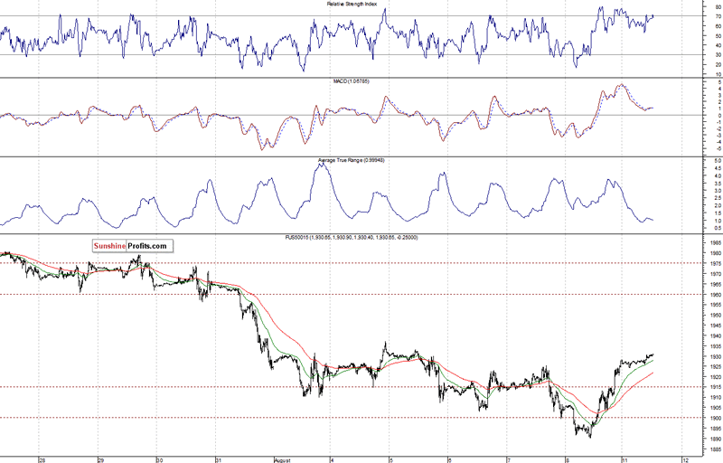Click the 1915 red dashed support line
This screenshot has height=463, width=723.
tap(361, 387)
